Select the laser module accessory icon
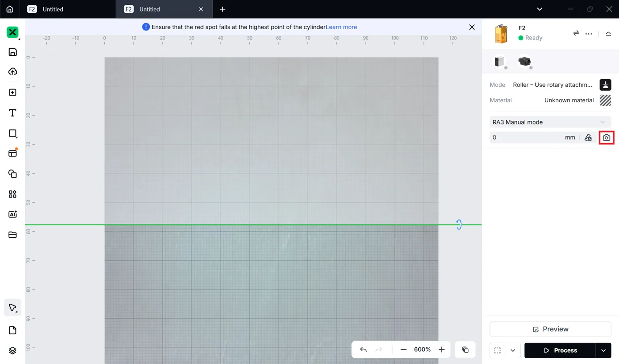Viewport: 619px width, 364px height. tap(500, 61)
